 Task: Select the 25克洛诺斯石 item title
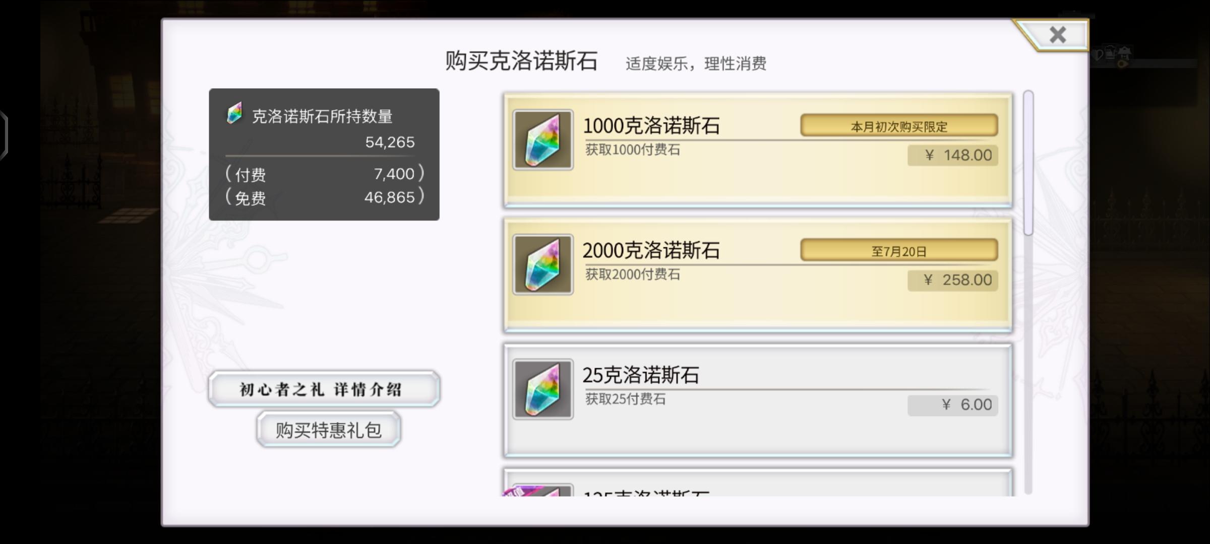point(641,375)
